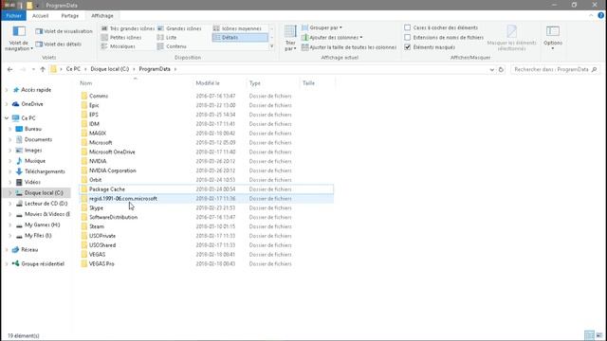The width and height of the screenshot is (607, 341).
Task: Open the Fichier menu
Action: coord(13,16)
